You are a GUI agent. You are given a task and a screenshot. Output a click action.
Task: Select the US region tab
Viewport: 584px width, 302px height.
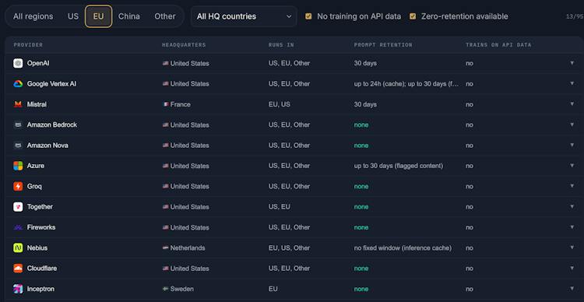pos(73,16)
